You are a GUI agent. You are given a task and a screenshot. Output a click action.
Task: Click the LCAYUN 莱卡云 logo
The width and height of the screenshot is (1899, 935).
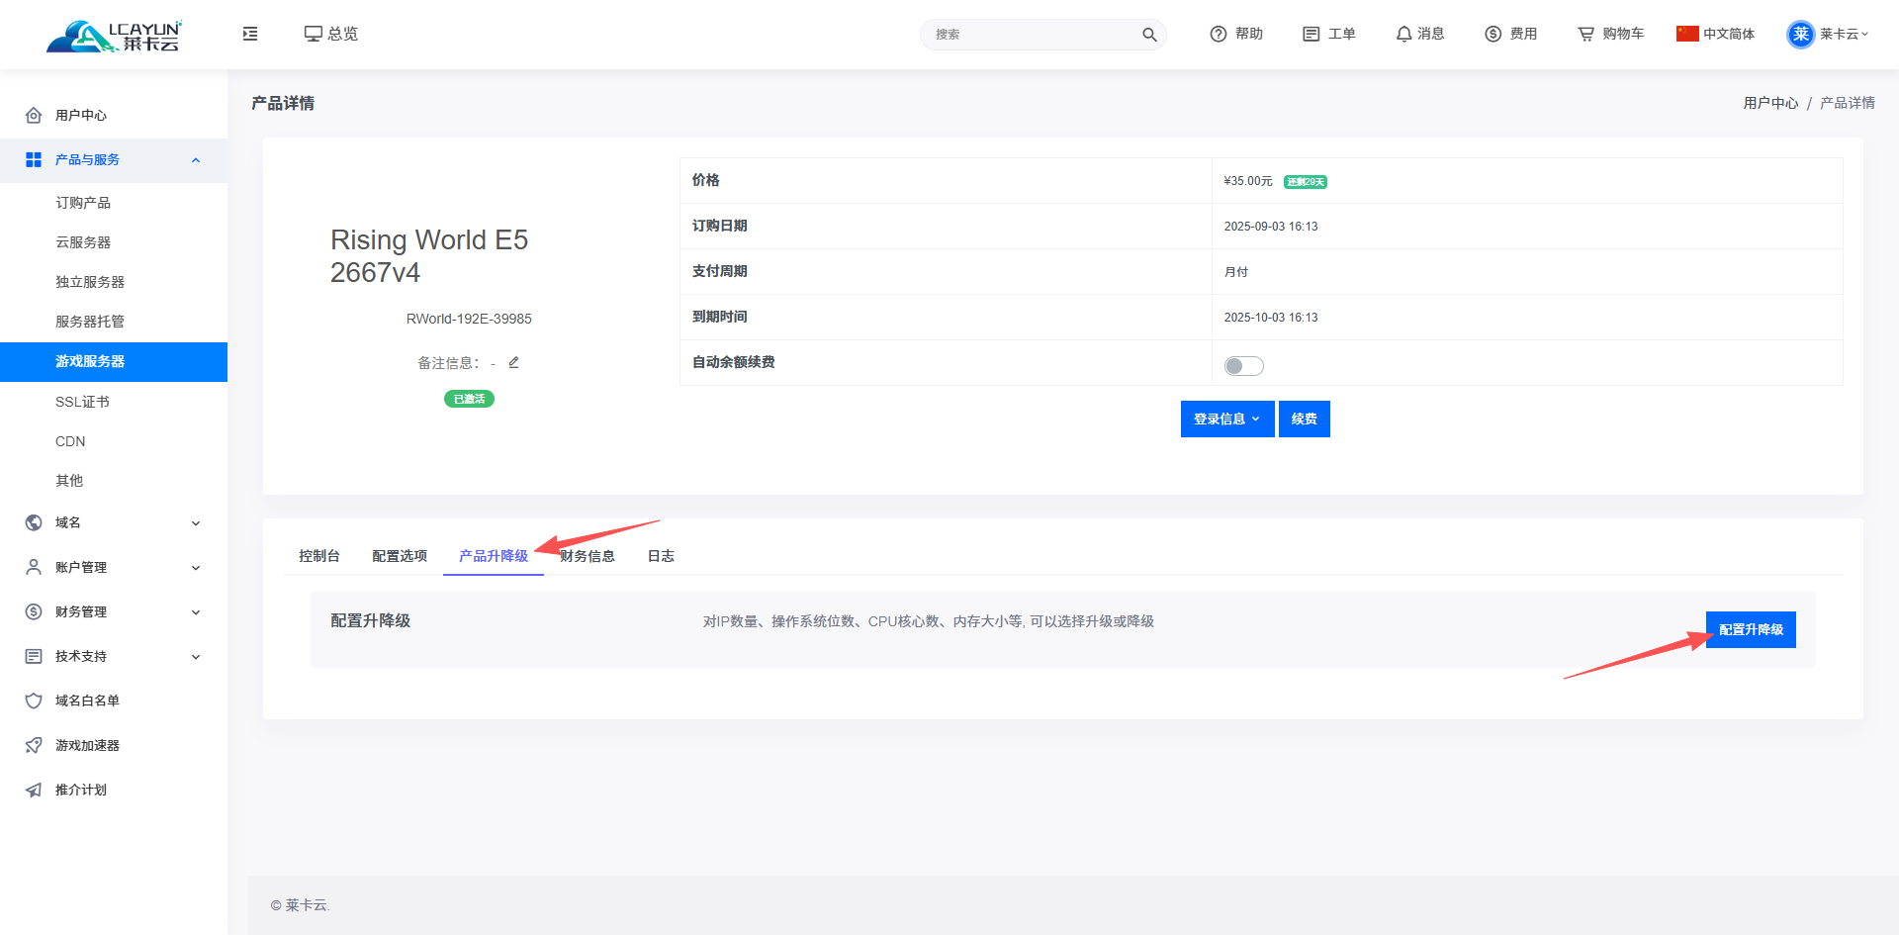[x=114, y=35]
